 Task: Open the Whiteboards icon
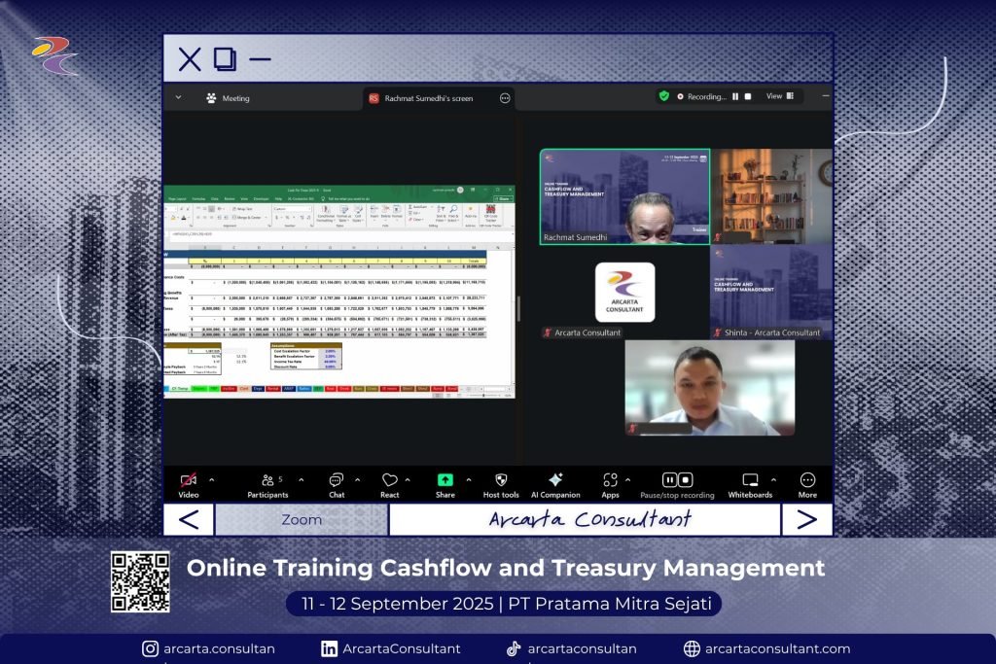[750, 480]
